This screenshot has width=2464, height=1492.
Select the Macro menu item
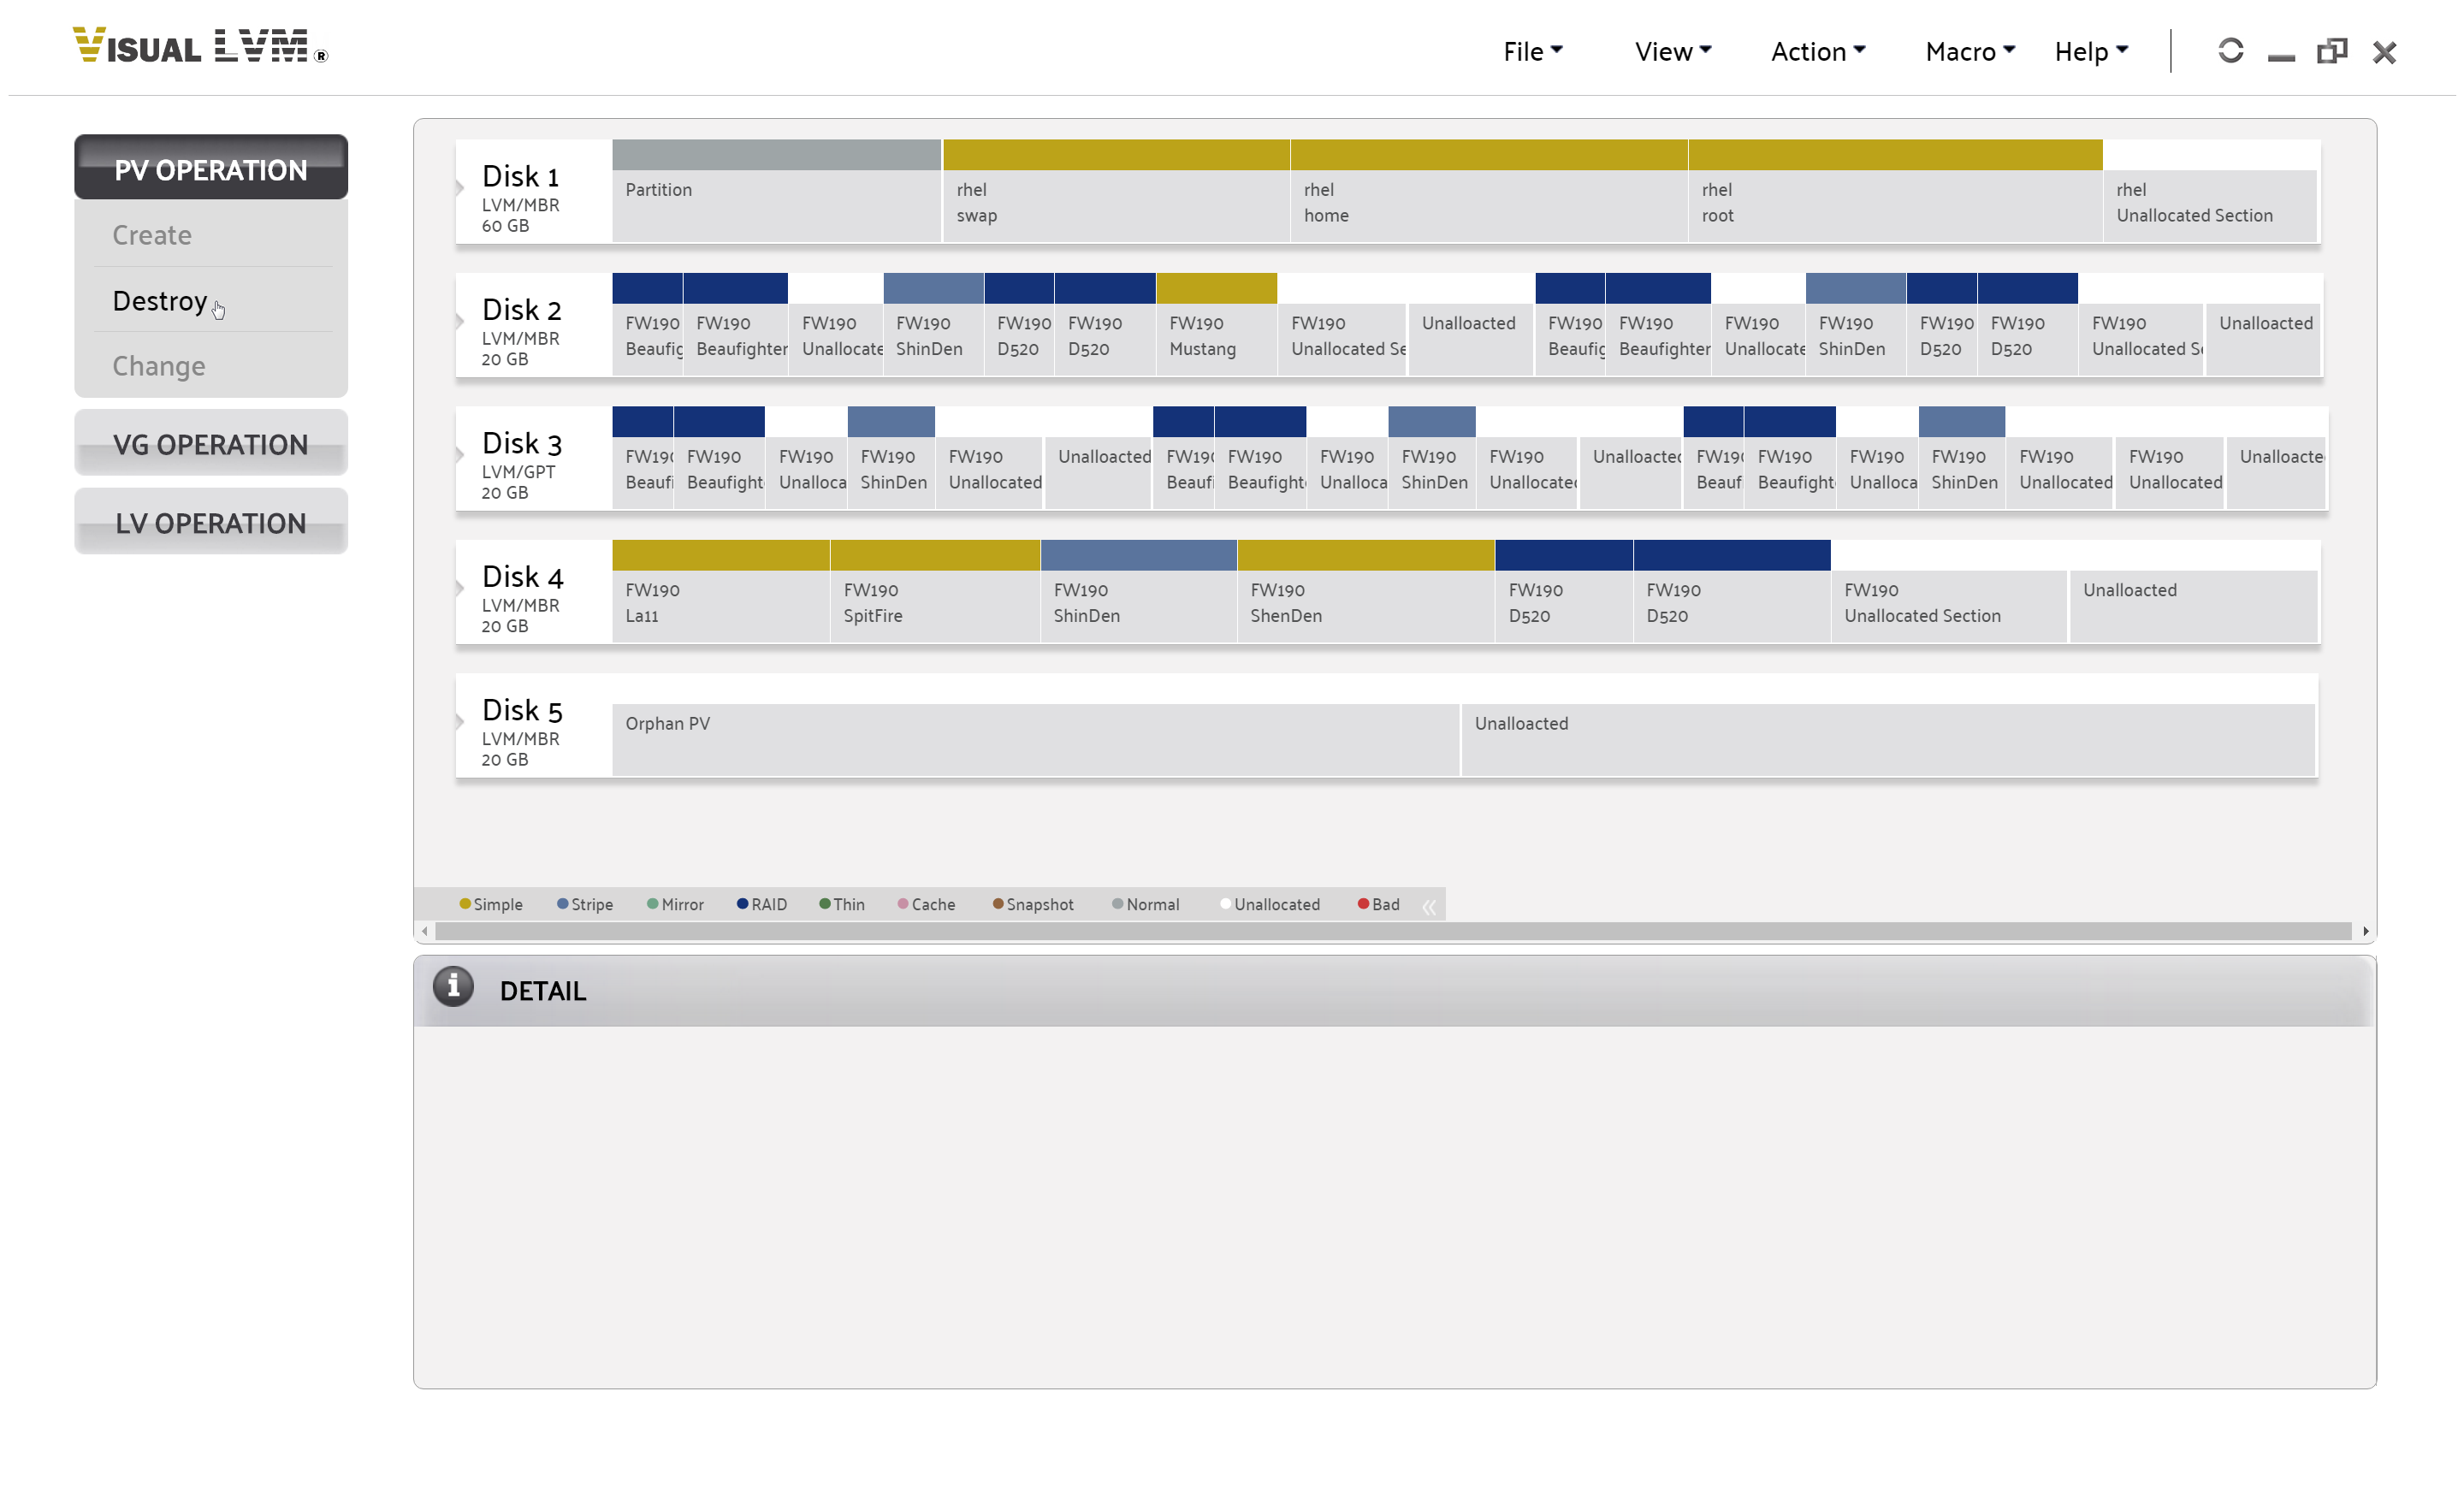pyautogui.click(x=1966, y=48)
